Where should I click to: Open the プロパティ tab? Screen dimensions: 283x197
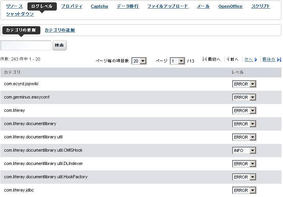click(x=72, y=6)
